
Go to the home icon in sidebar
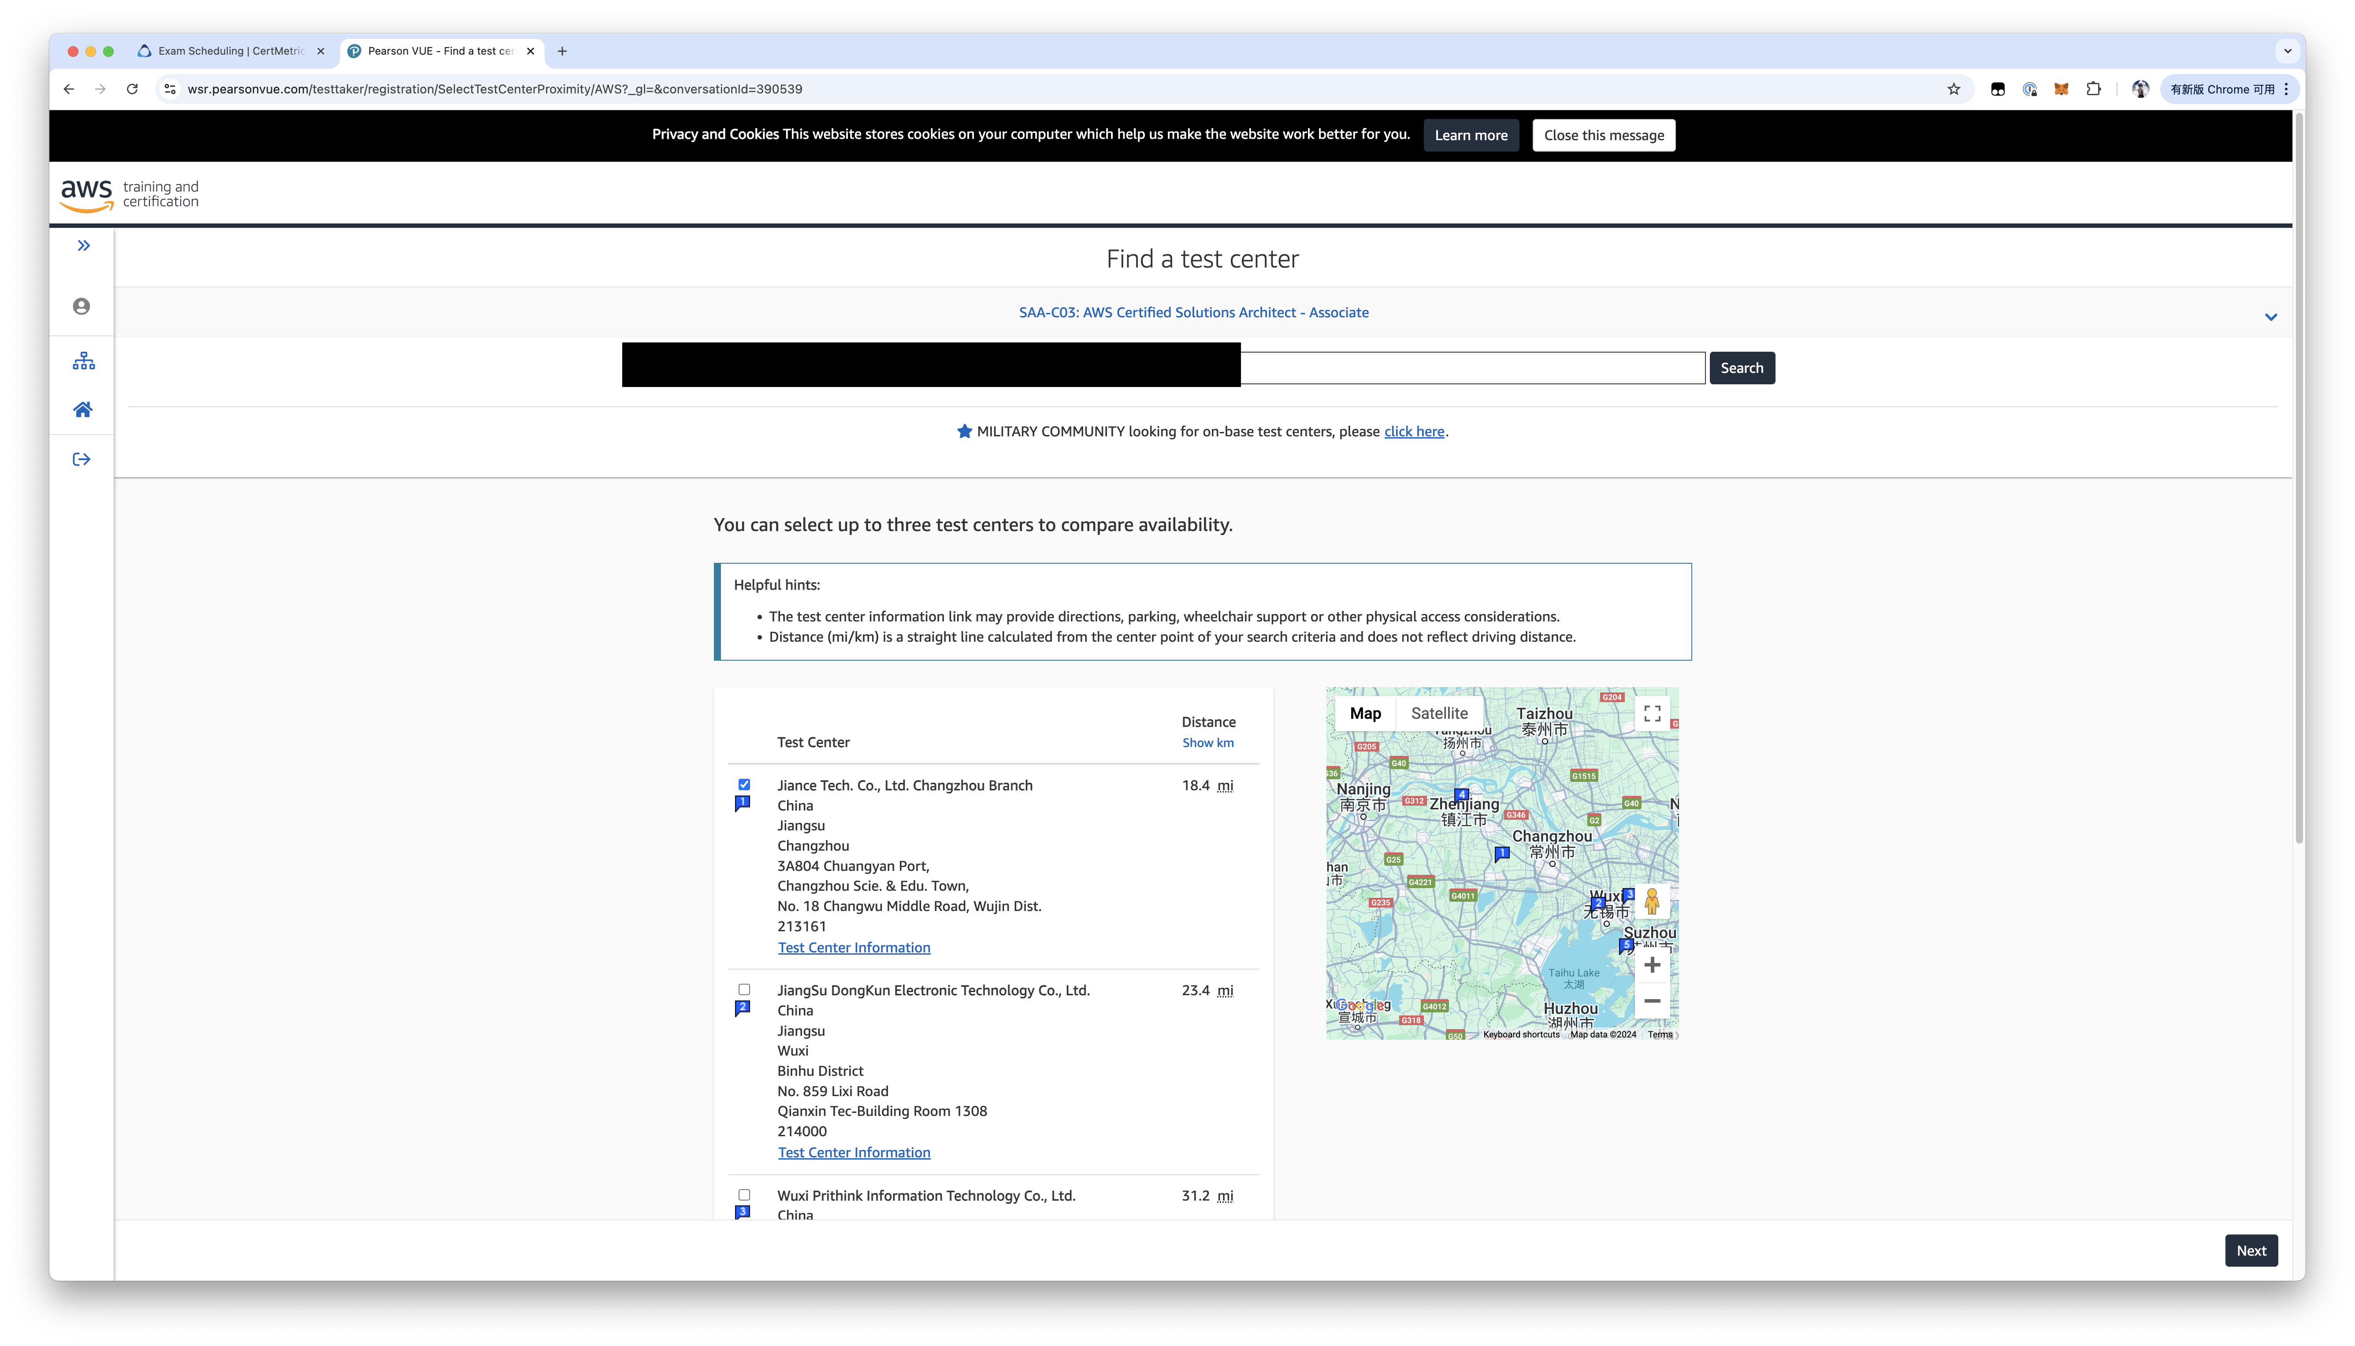pos(82,409)
